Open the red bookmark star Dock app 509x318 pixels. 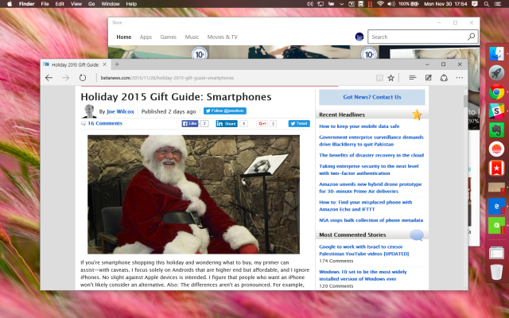(496, 168)
